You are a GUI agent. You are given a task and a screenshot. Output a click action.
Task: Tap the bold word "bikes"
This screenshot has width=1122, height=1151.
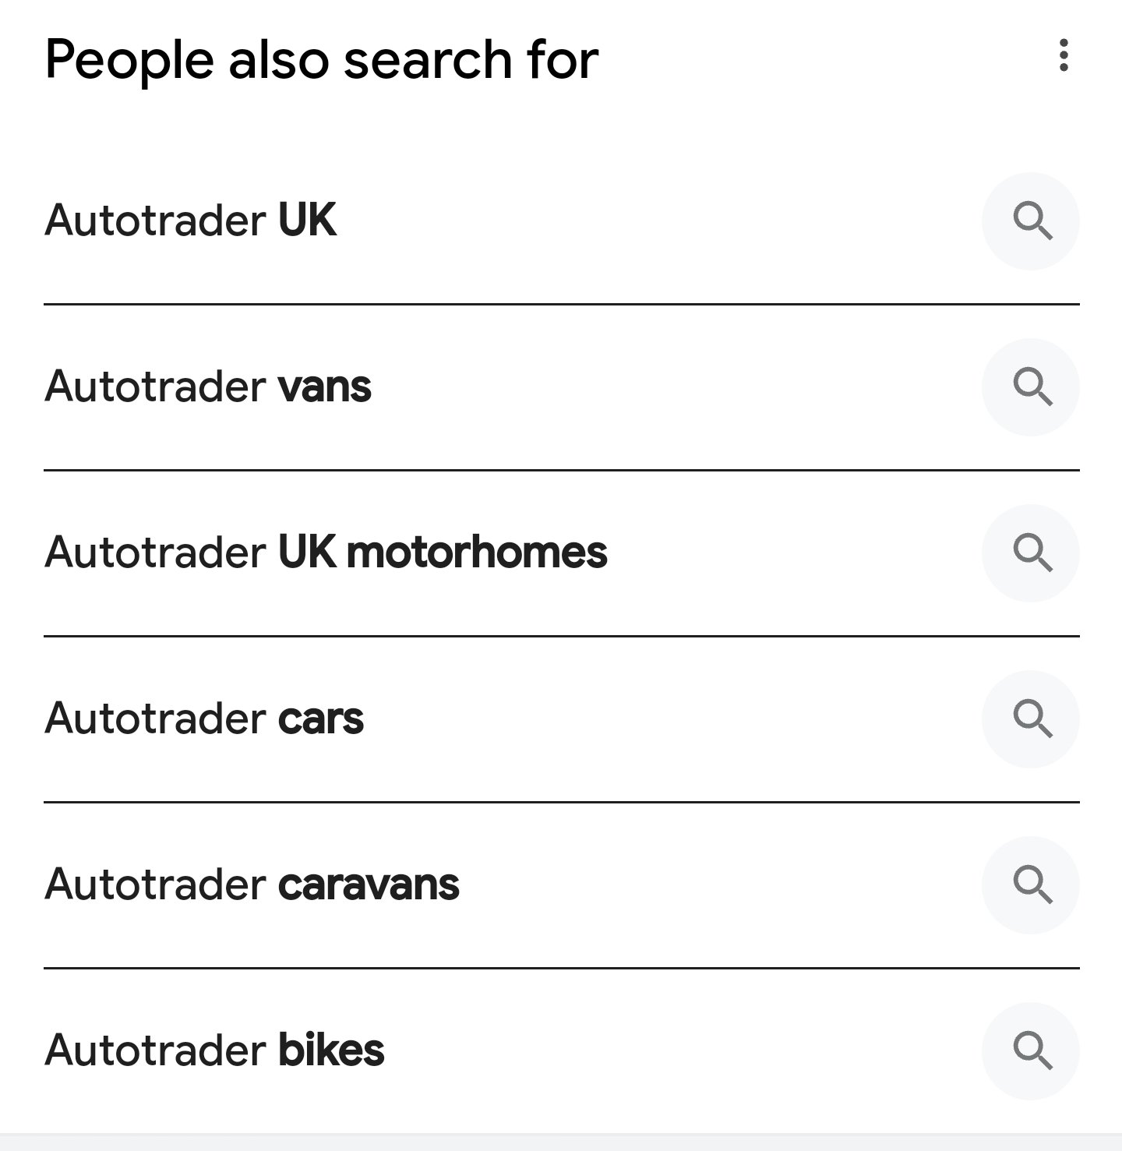pos(331,1050)
